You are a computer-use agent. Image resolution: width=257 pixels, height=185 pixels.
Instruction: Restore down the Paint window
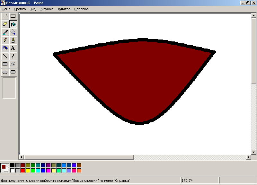click(x=248, y=3)
